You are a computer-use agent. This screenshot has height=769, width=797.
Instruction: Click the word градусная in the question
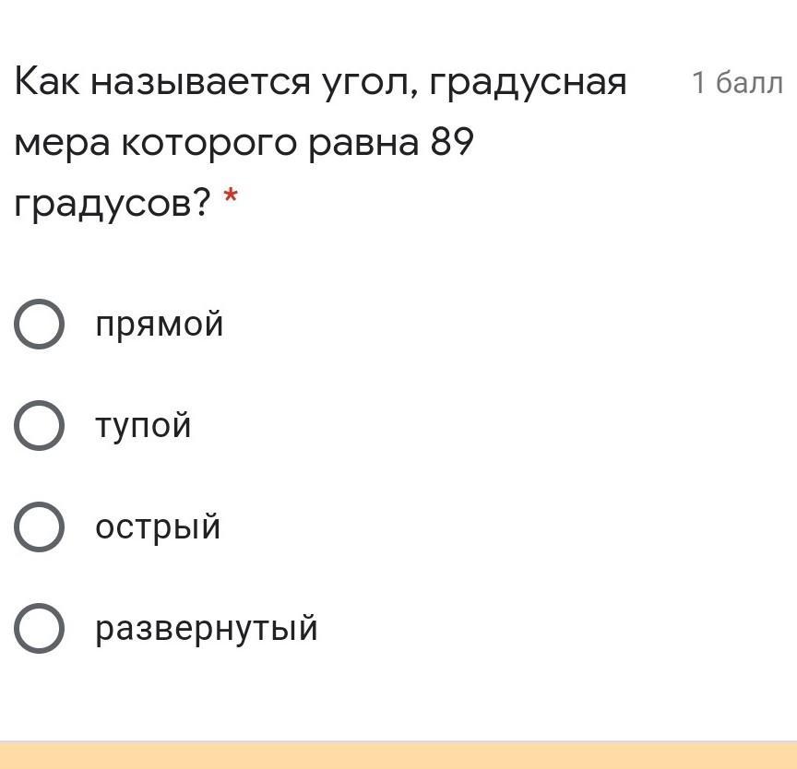coord(527,85)
